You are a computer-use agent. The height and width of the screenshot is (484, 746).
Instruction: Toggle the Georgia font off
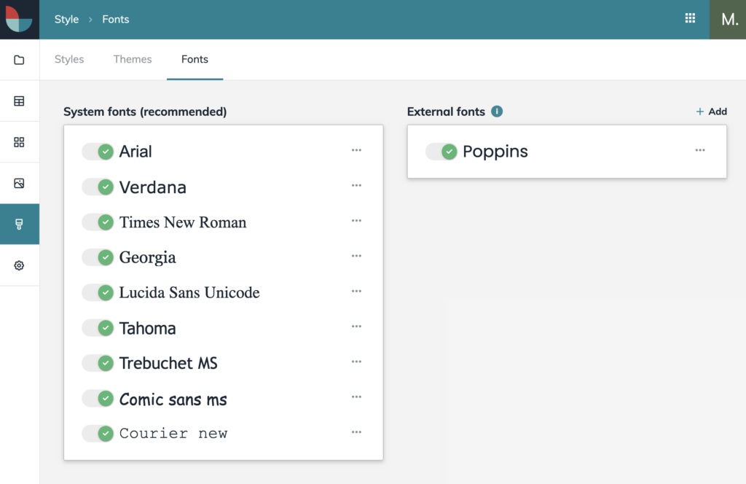[98, 257]
